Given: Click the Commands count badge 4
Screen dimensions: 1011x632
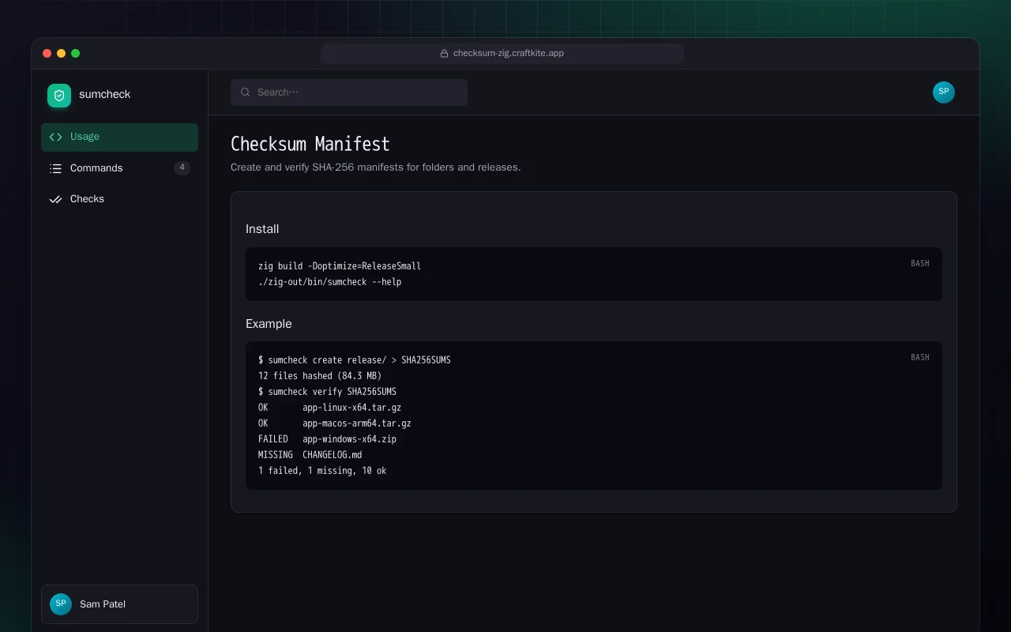Looking at the screenshot, I should [182, 167].
